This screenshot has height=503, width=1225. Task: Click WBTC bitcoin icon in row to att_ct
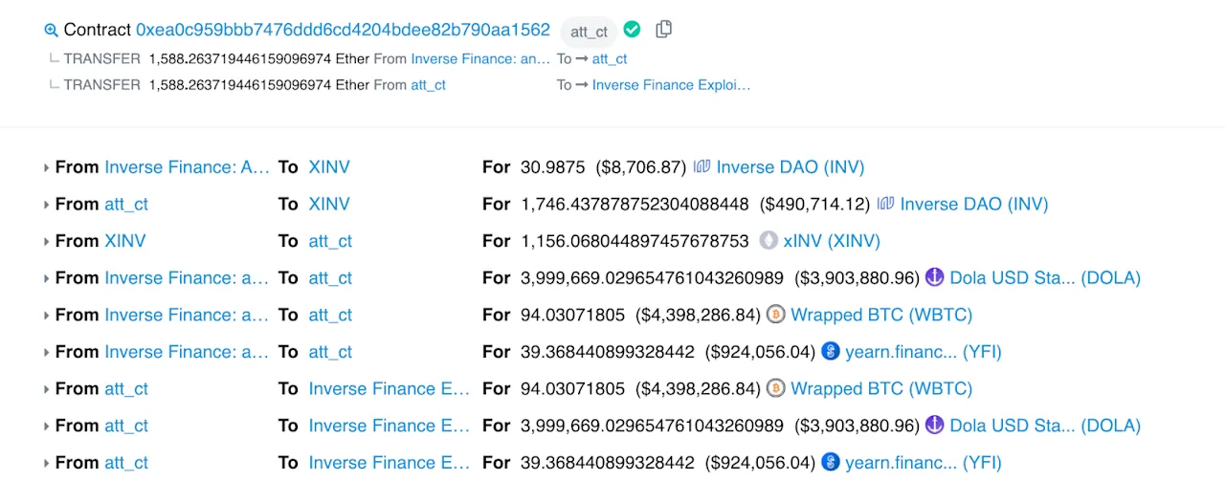click(776, 315)
